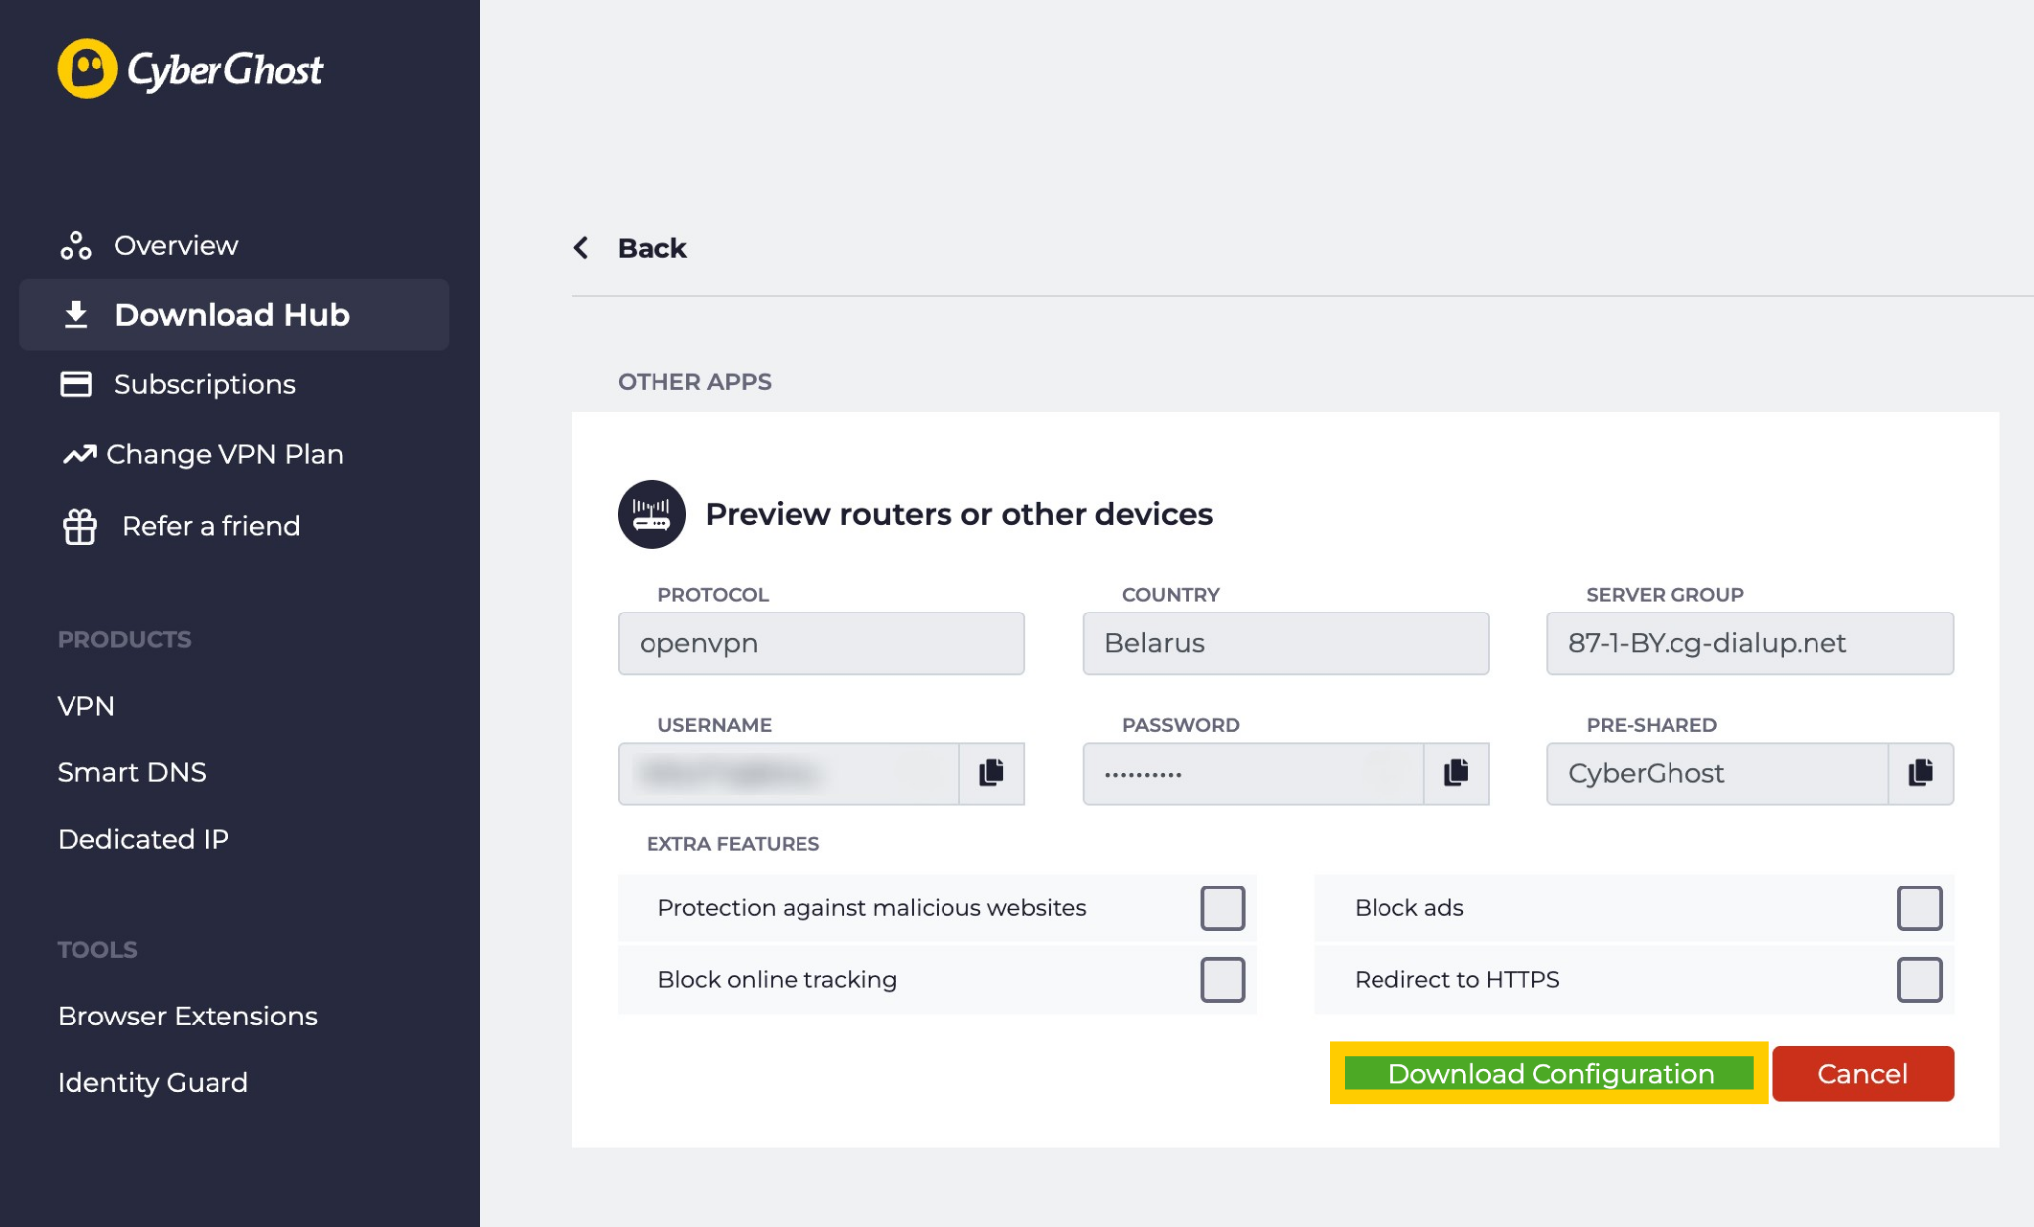
Task: Click the "Preview routers or other devices" heading
Action: (x=958, y=514)
